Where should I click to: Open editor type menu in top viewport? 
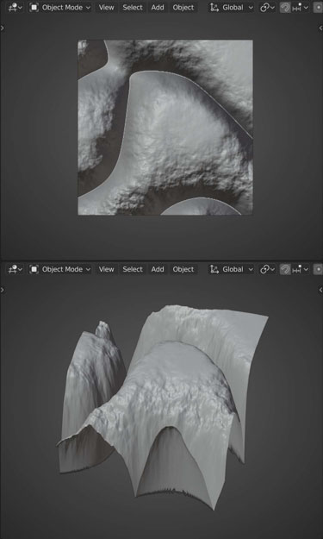click(16, 7)
